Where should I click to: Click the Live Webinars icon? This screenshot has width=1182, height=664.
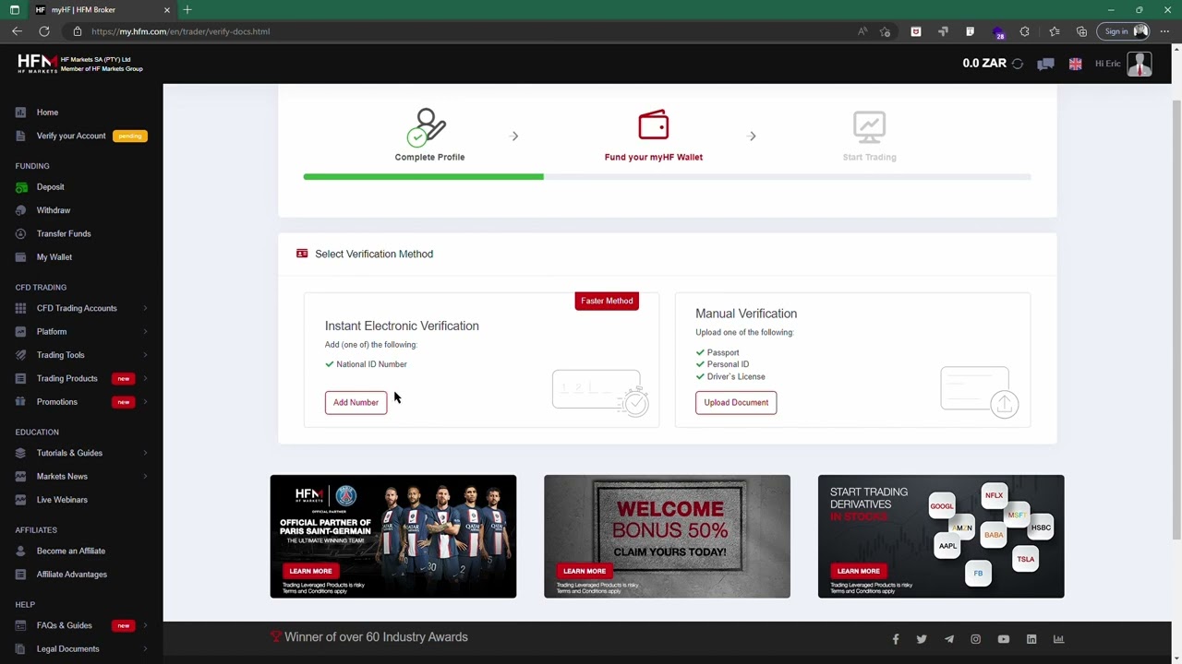(x=20, y=500)
